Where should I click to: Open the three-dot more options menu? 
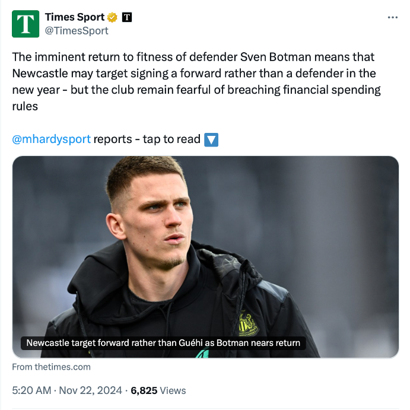click(392, 18)
